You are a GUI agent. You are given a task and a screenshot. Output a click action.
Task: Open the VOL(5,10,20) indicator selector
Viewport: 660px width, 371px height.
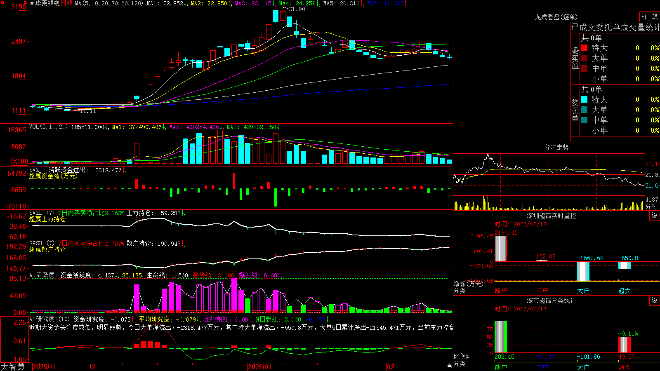click(48, 127)
